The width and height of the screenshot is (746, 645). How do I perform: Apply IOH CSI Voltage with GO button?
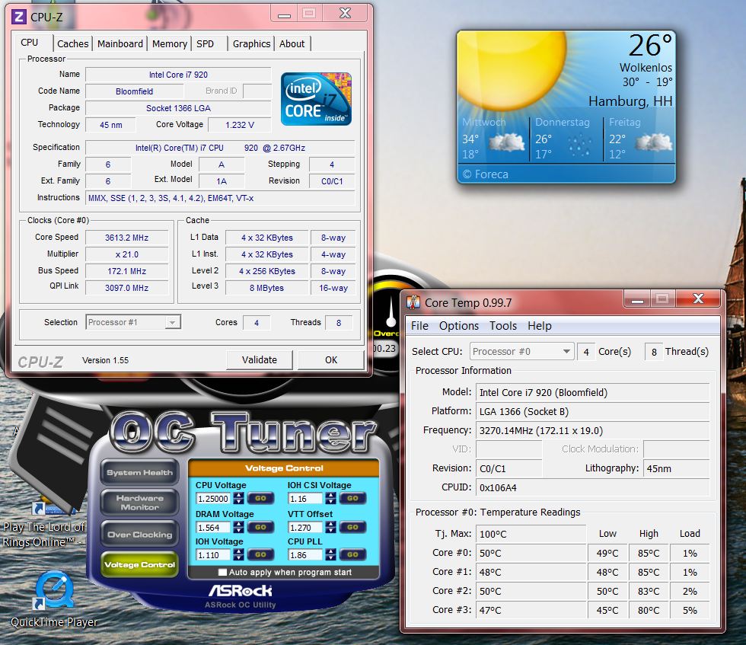(x=352, y=498)
